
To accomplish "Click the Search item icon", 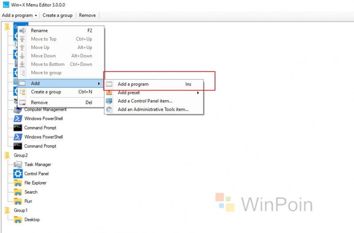I will (x=18, y=192).
